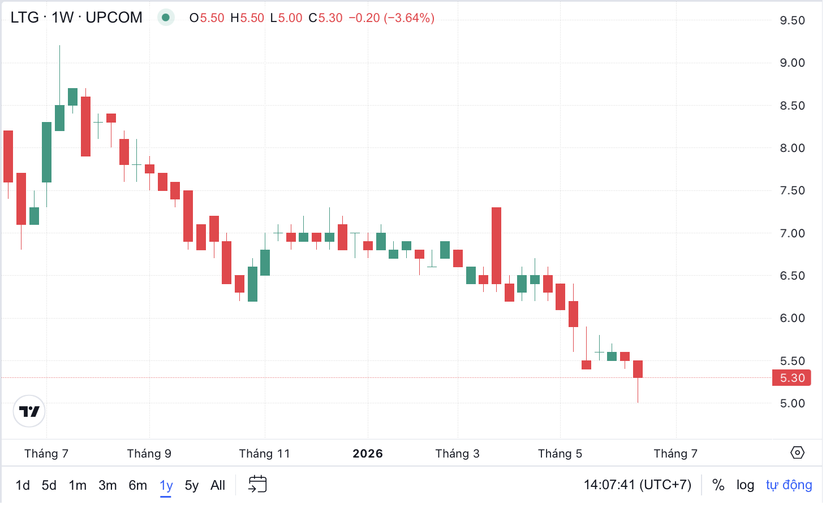Viewport: 826px width, 505px height.
Task: Toggle percent scale with % button
Action: coord(718,485)
